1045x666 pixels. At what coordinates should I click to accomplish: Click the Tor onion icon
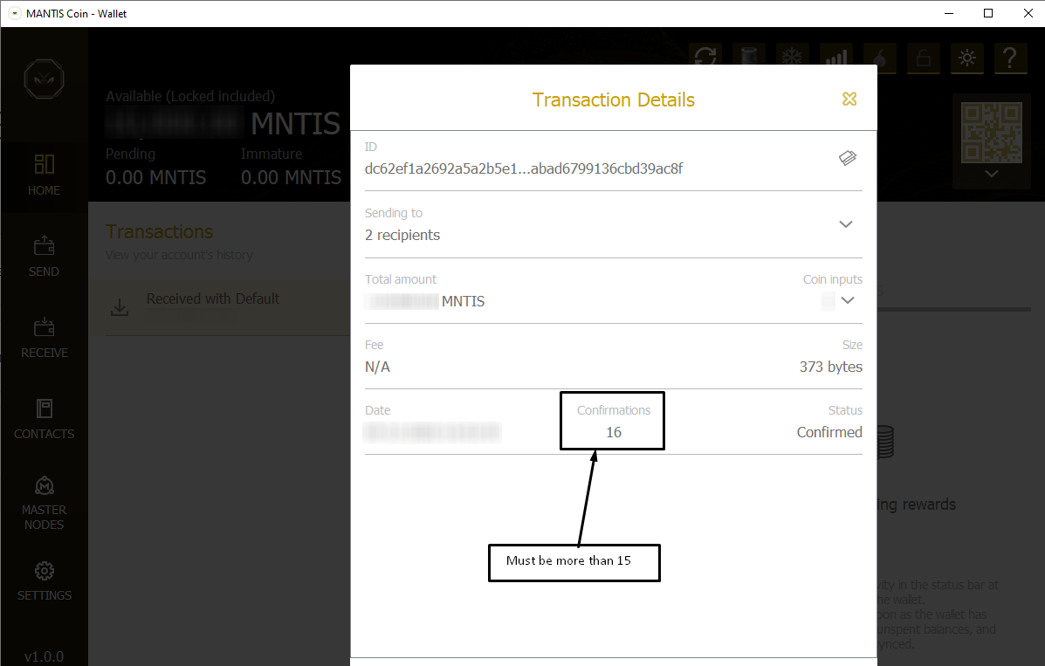880,58
